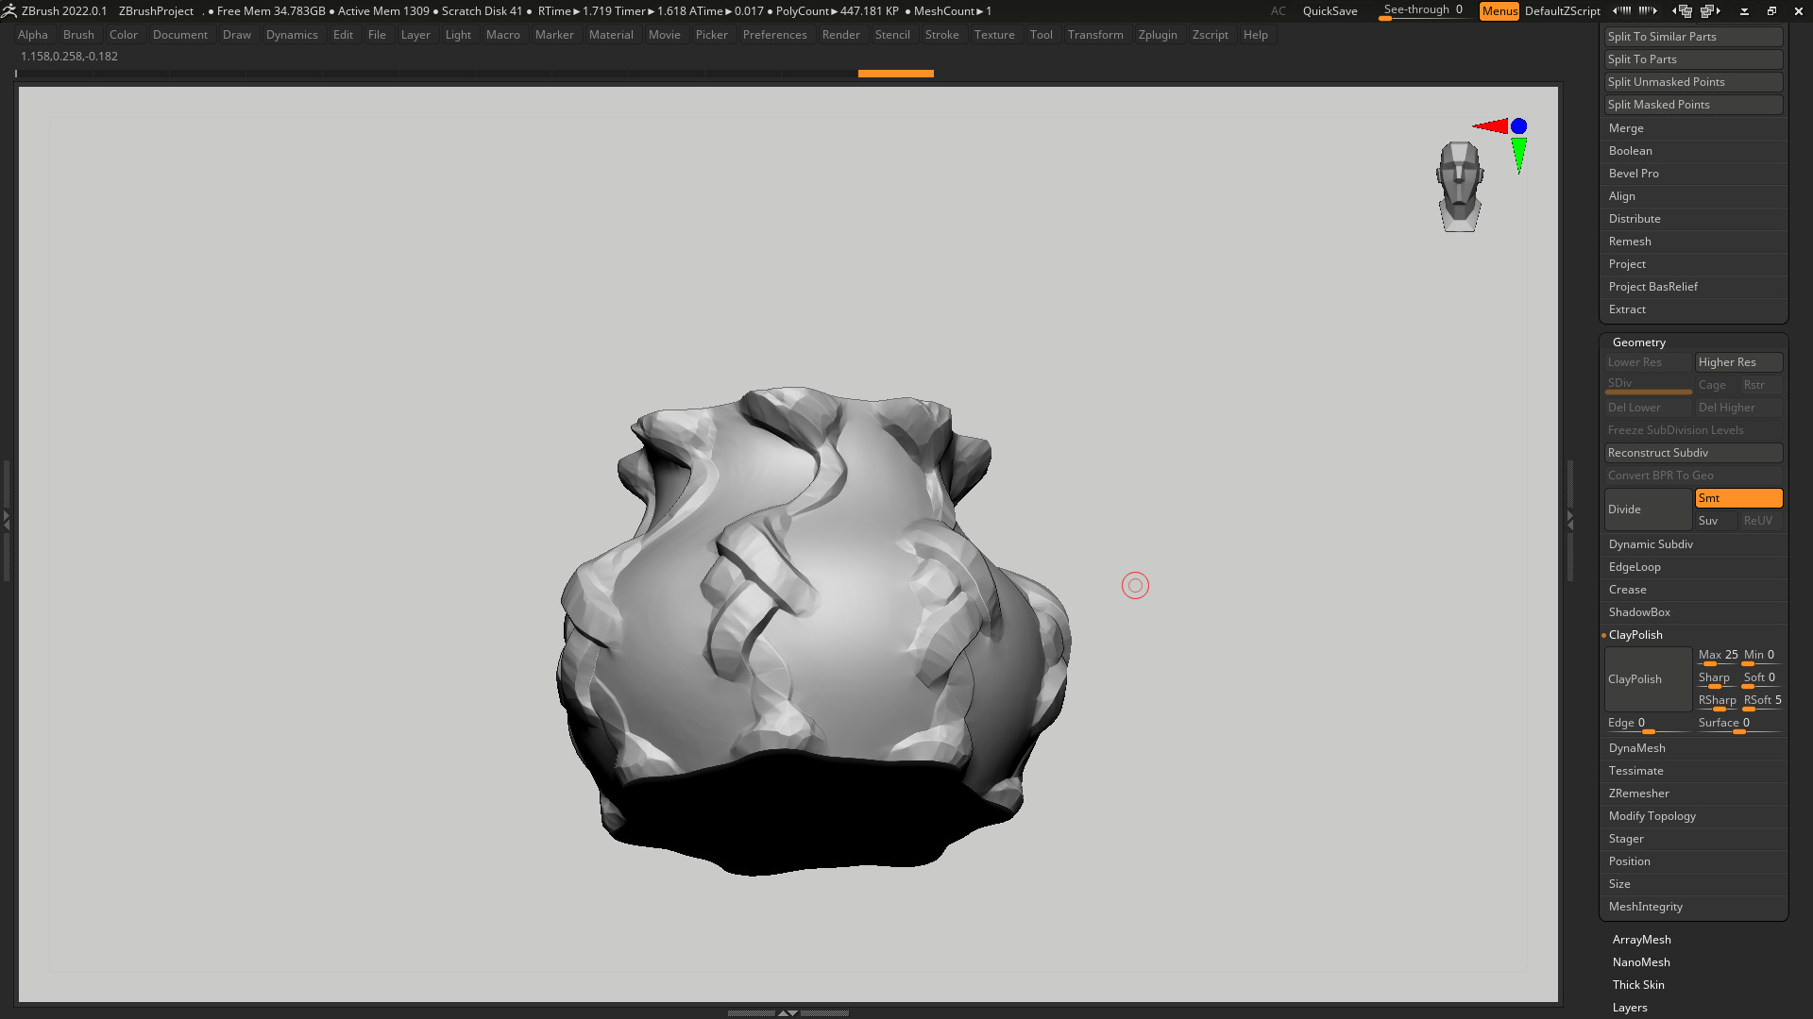Screen dimensions: 1813x1019
Task: Load previous UI color scheme
Action: pyautogui.click(x=1622, y=10)
